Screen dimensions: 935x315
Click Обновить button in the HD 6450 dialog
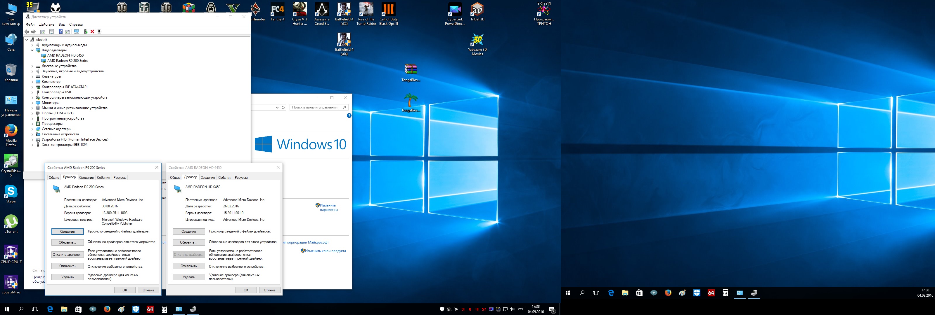click(188, 242)
